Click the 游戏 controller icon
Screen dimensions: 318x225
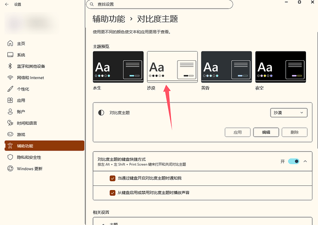[10, 134]
